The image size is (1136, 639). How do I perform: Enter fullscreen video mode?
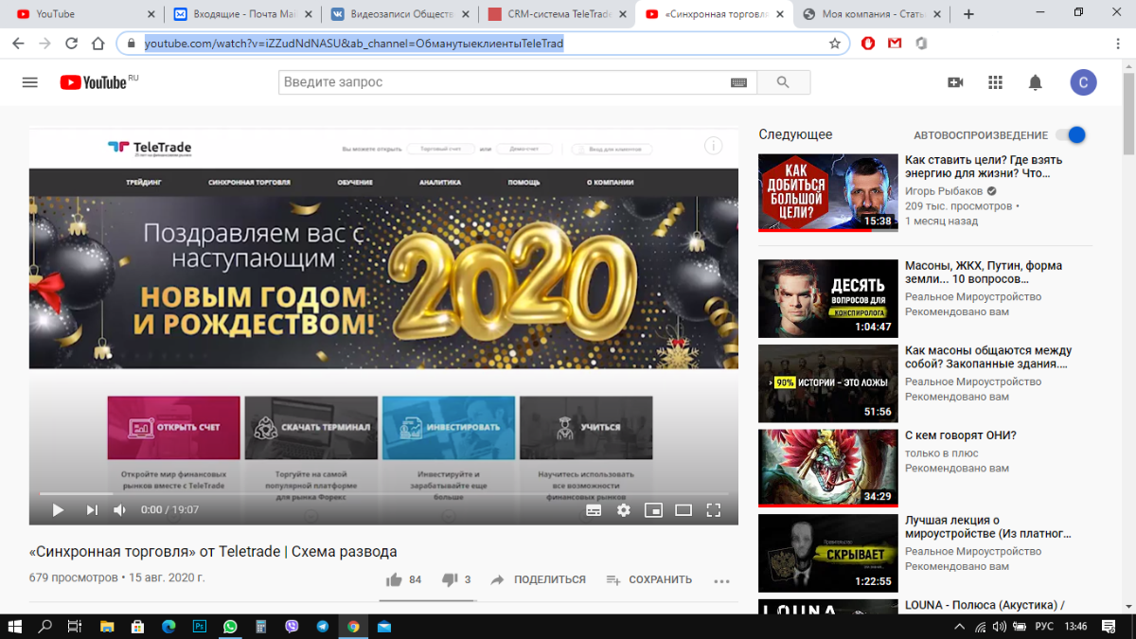(714, 509)
